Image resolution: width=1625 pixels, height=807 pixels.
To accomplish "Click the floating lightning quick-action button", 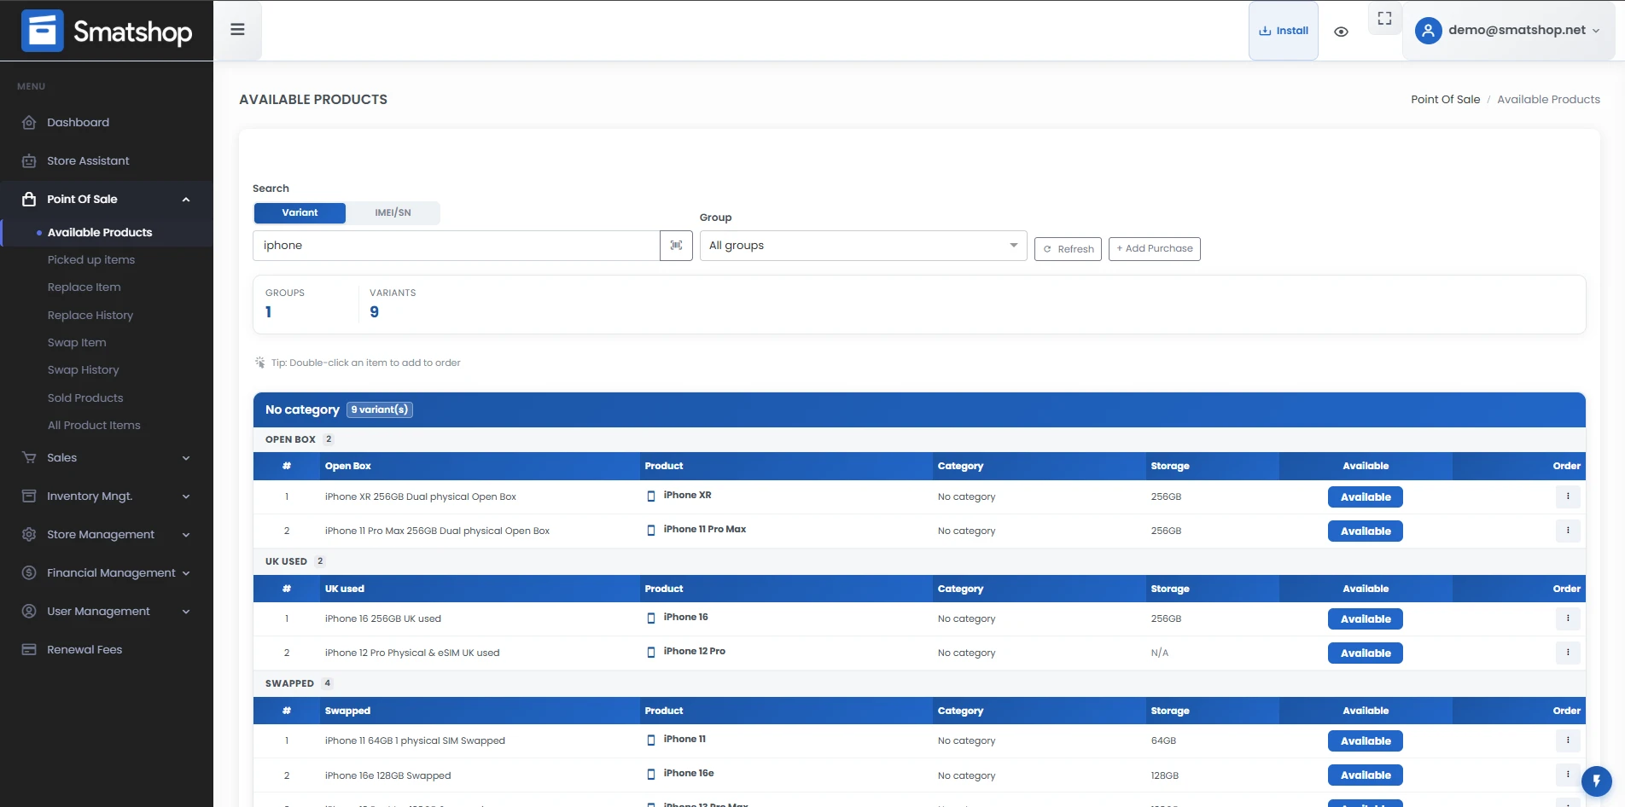I will 1596,781.
